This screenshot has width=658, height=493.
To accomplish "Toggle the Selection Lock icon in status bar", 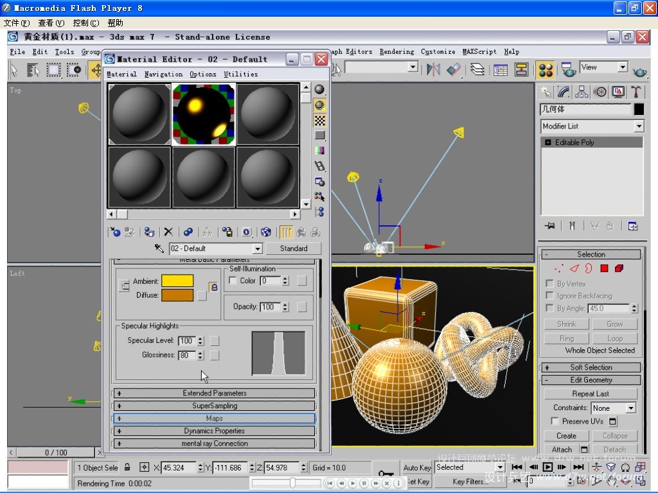I will pyautogui.click(x=127, y=467).
